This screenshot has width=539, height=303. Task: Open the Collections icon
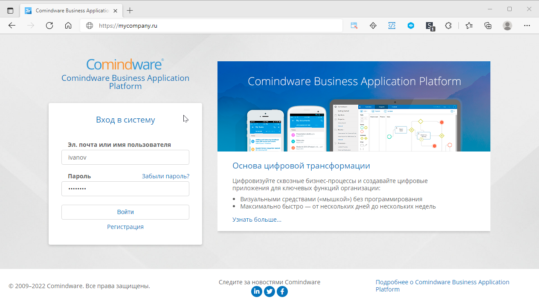click(488, 26)
